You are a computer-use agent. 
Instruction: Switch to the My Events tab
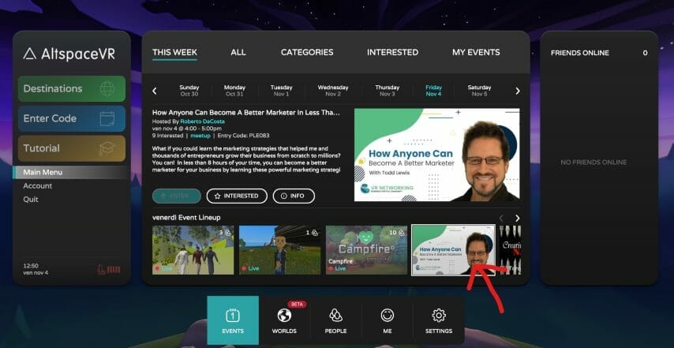point(475,52)
